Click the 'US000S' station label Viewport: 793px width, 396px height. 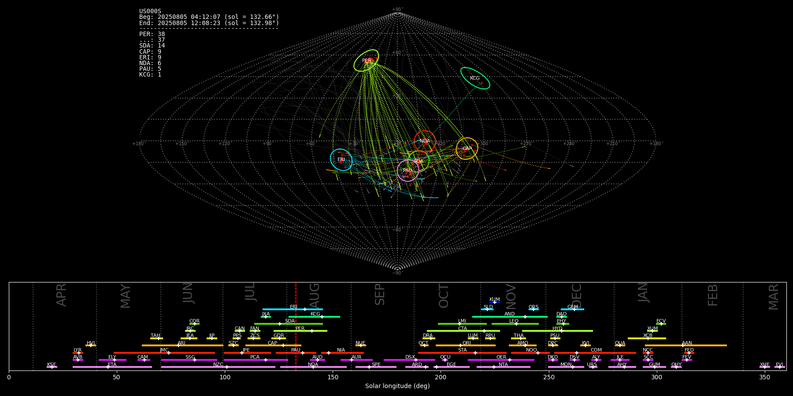click(x=150, y=11)
